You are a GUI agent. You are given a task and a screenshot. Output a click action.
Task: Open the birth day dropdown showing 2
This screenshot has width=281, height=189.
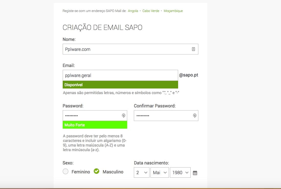142,173
